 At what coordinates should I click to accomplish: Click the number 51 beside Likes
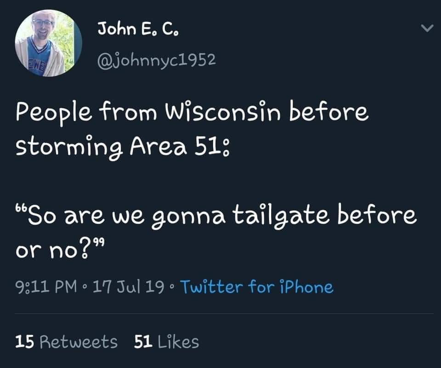coord(143,341)
